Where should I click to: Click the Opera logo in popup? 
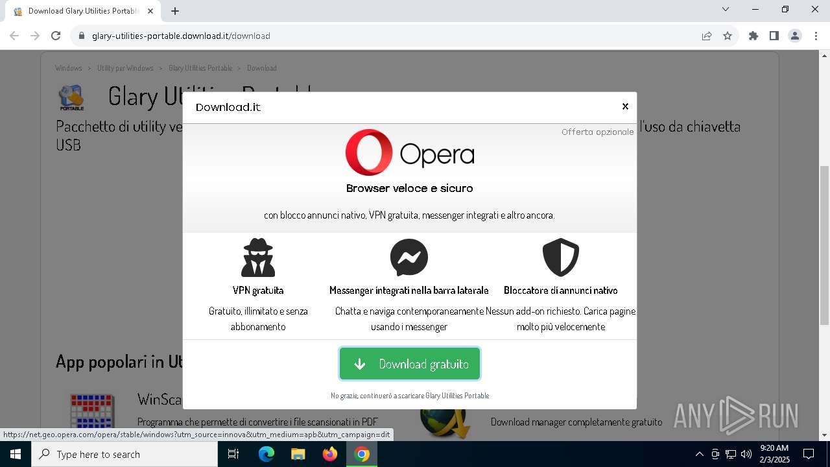[x=410, y=153]
